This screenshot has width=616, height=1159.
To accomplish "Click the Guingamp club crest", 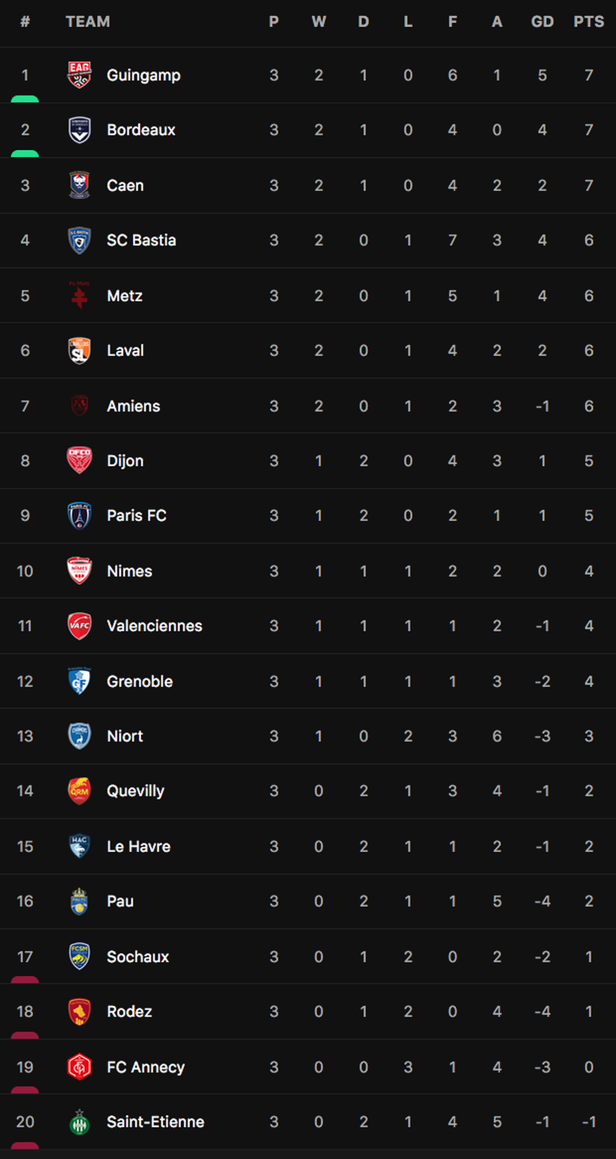I will point(79,75).
